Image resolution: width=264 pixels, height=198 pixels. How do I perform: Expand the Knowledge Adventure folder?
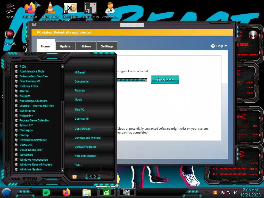tap(33, 101)
